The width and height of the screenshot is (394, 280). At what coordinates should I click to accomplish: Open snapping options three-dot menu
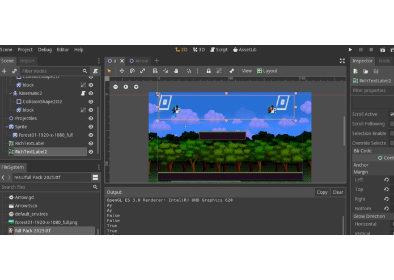coord(197,71)
